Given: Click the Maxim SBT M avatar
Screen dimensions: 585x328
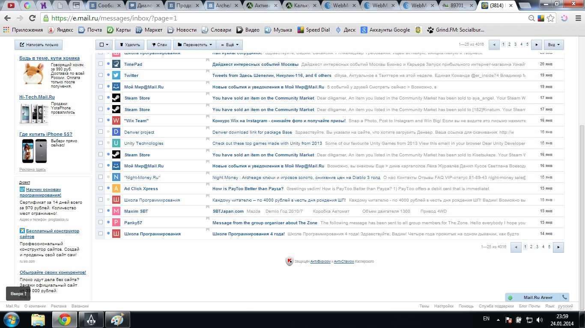Looking at the screenshot, I should 116,211.
